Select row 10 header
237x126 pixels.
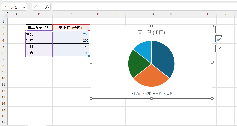pos(3,78)
